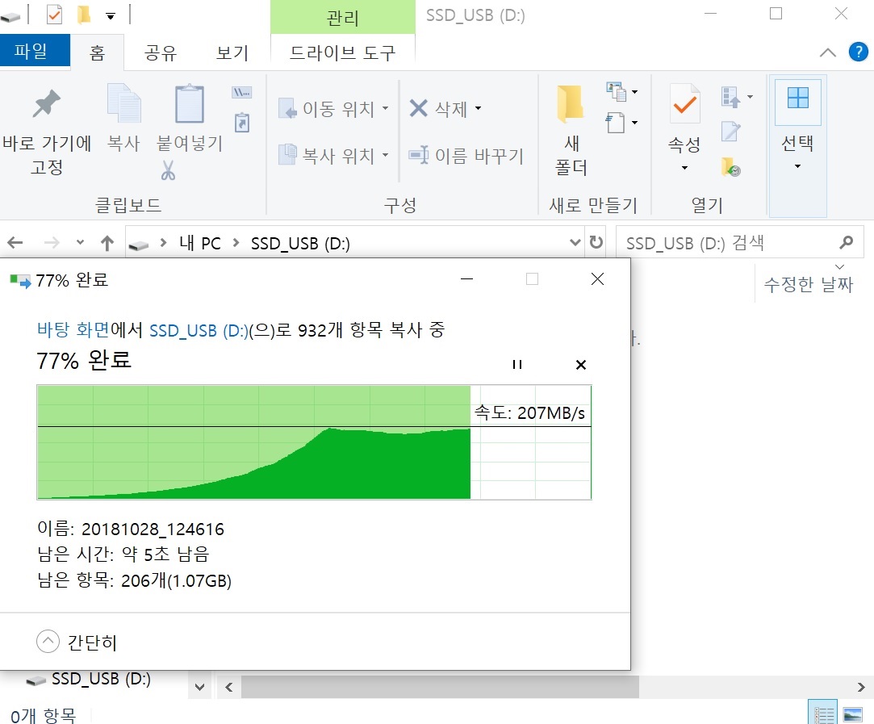Viewport: 874px width, 724px height.
Task: Open the Drive Tools (드라이브 도구) tab
Action: (343, 53)
